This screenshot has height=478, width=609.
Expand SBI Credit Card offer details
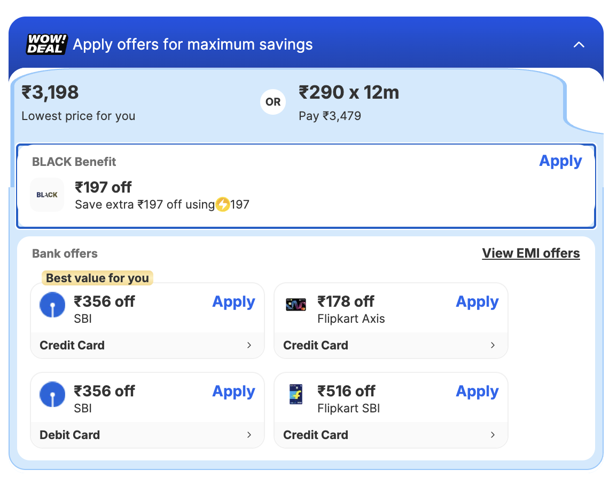point(249,345)
